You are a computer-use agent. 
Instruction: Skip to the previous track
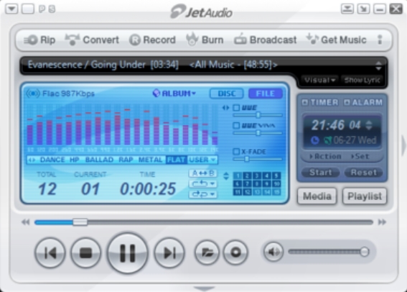click(x=50, y=252)
